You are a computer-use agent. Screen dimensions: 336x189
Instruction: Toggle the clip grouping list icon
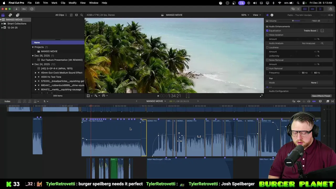[71, 15]
